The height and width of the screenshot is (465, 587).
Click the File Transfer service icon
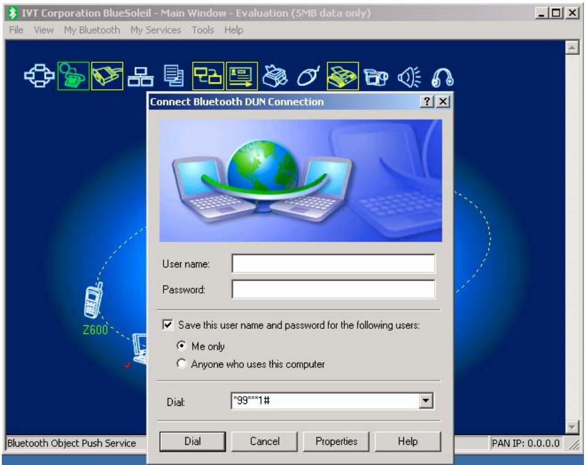click(x=174, y=76)
